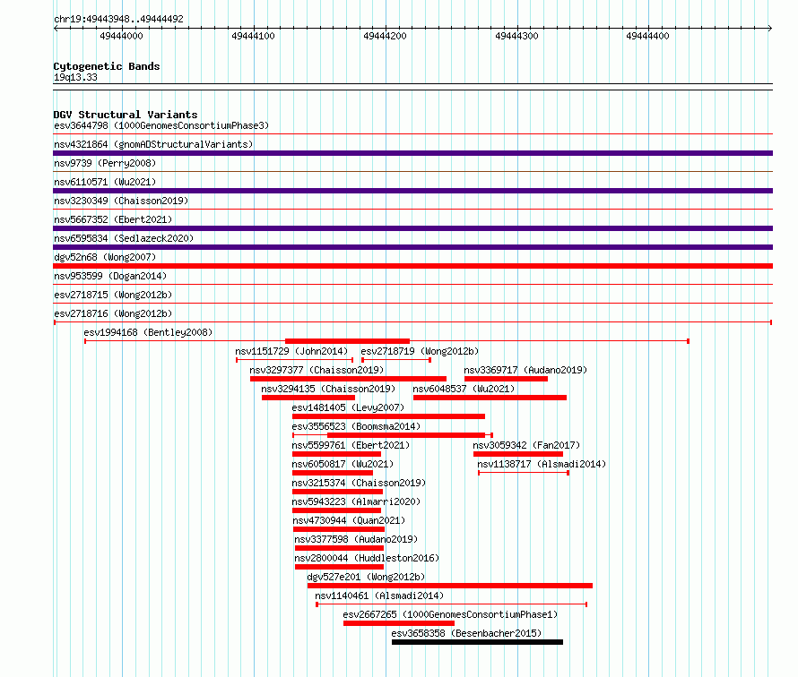
Task: Open the nsv5667352 (Ebert2021) variant
Action: pos(113,219)
